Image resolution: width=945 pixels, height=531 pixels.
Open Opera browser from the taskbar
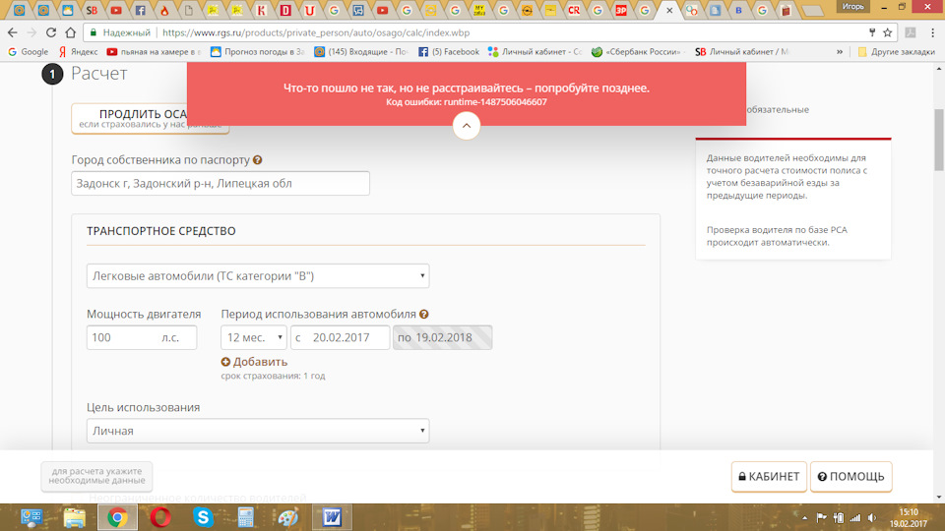pyautogui.click(x=160, y=517)
